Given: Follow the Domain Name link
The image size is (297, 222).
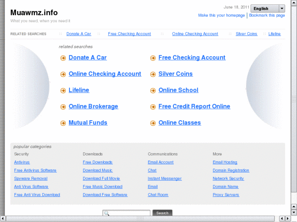Looking at the screenshot, I should click(x=226, y=187).
